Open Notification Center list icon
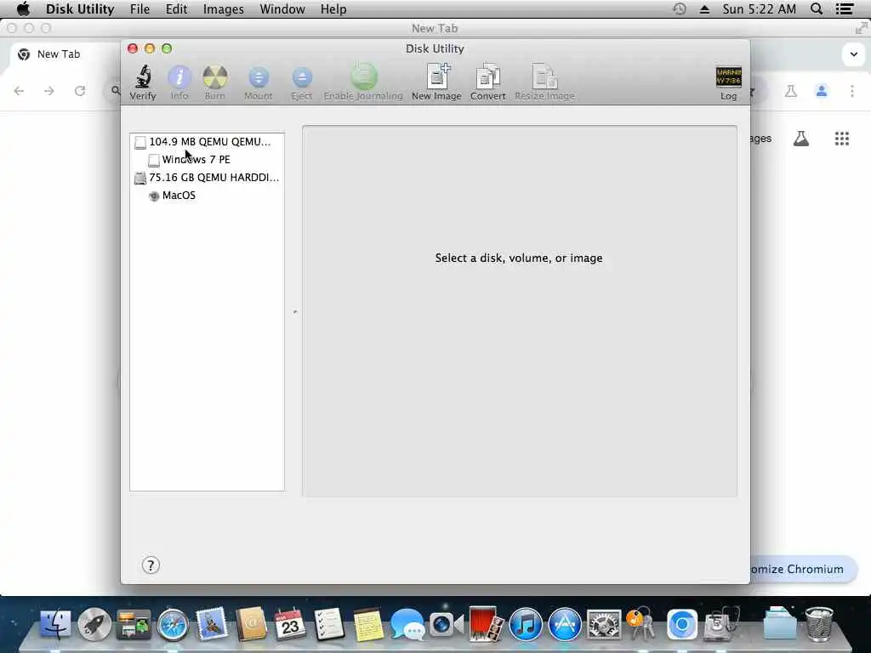The height and width of the screenshot is (653, 871). 845,9
